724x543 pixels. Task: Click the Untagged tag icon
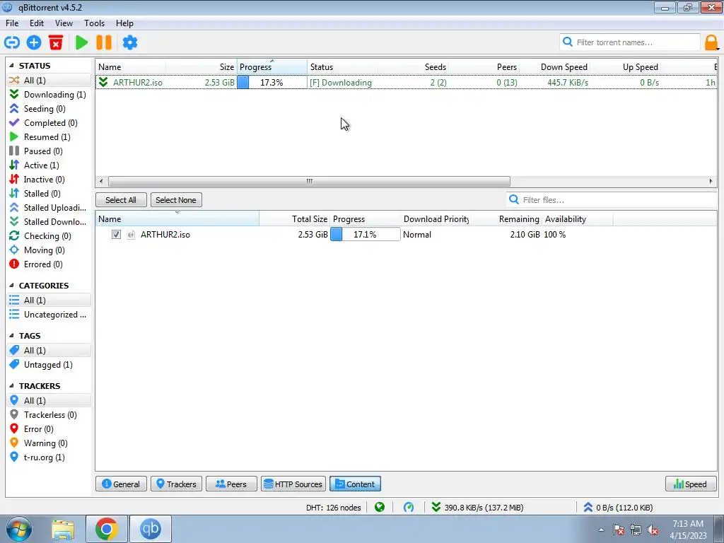point(14,364)
